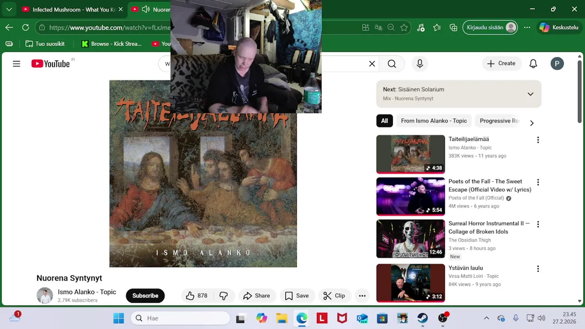585x329 pixels.
Task: Open Browse - Kick Stream bookmark
Action: pos(112,44)
